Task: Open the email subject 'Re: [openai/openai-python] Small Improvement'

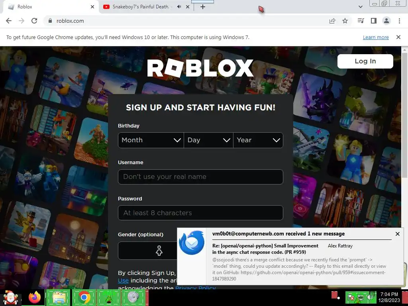Action: tap(265, 249)
